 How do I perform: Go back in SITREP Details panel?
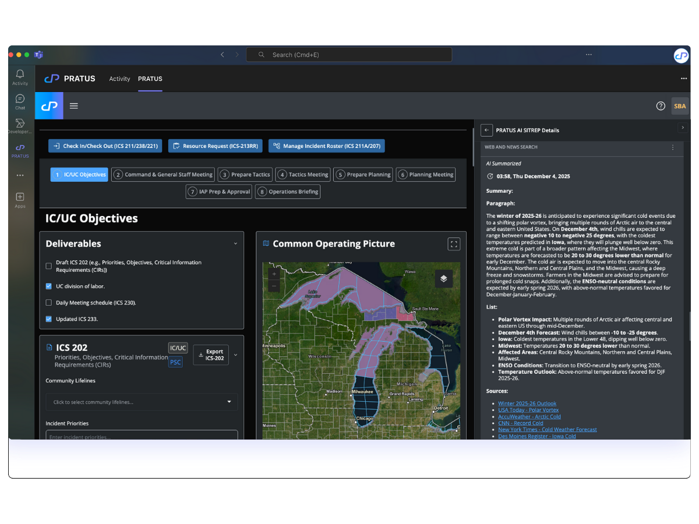(x=487, y=130)
